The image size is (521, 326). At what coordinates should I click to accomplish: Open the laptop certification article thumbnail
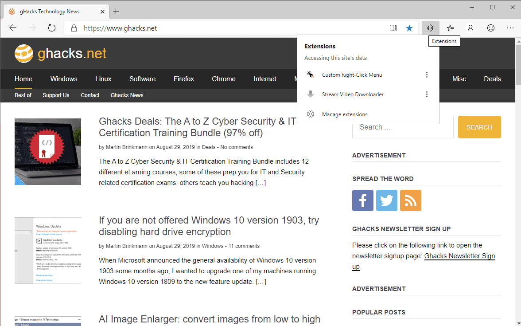pos(48,152)
